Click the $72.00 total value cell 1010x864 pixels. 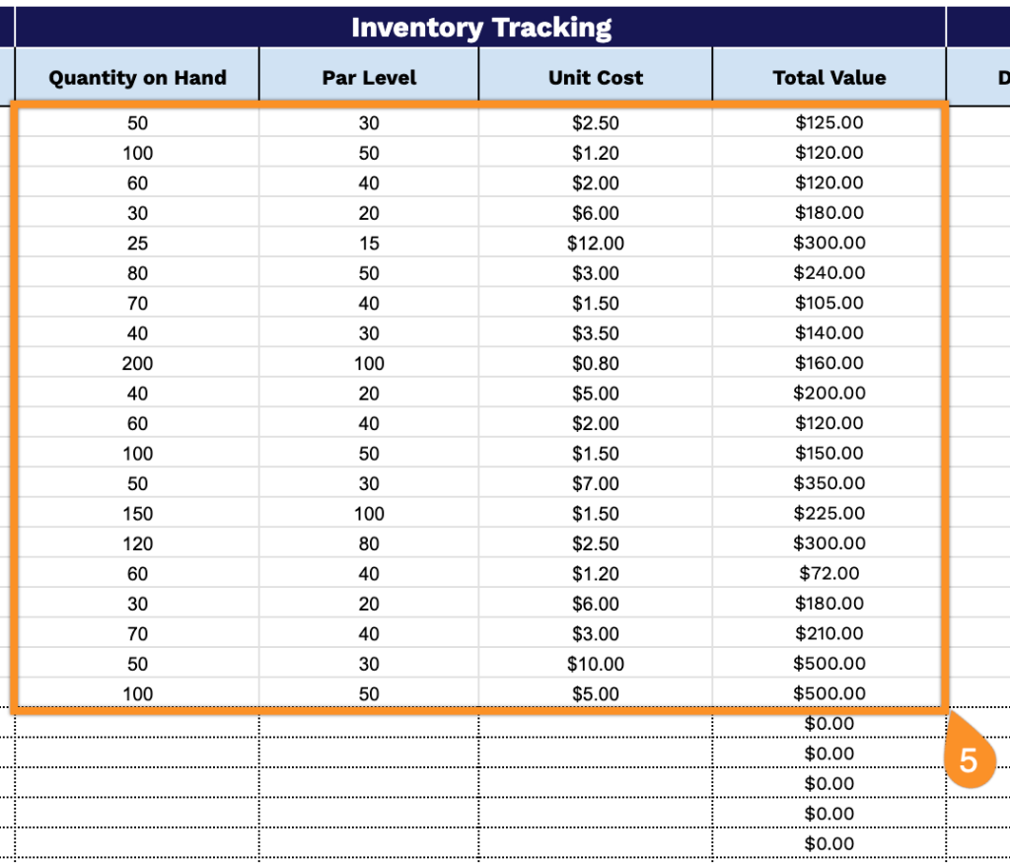(x=830, y=573)
